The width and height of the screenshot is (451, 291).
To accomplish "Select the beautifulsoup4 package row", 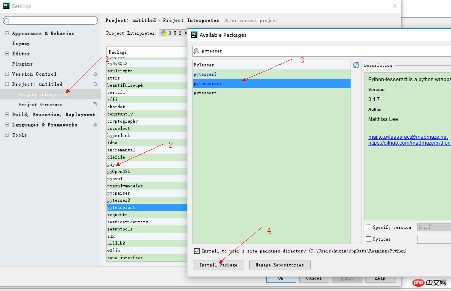I will point(147,85).
